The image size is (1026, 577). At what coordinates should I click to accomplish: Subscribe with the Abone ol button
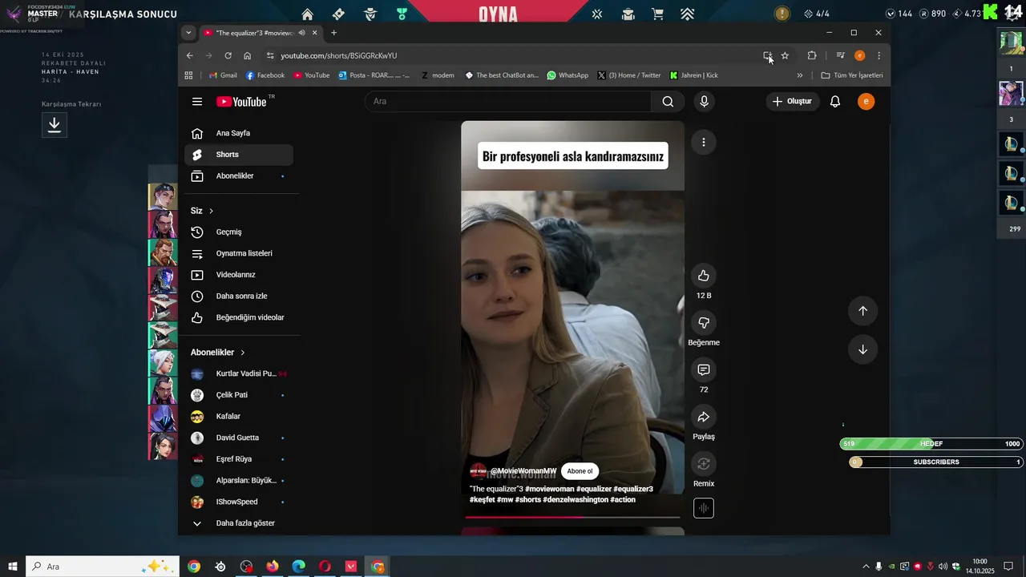(580, 471)
